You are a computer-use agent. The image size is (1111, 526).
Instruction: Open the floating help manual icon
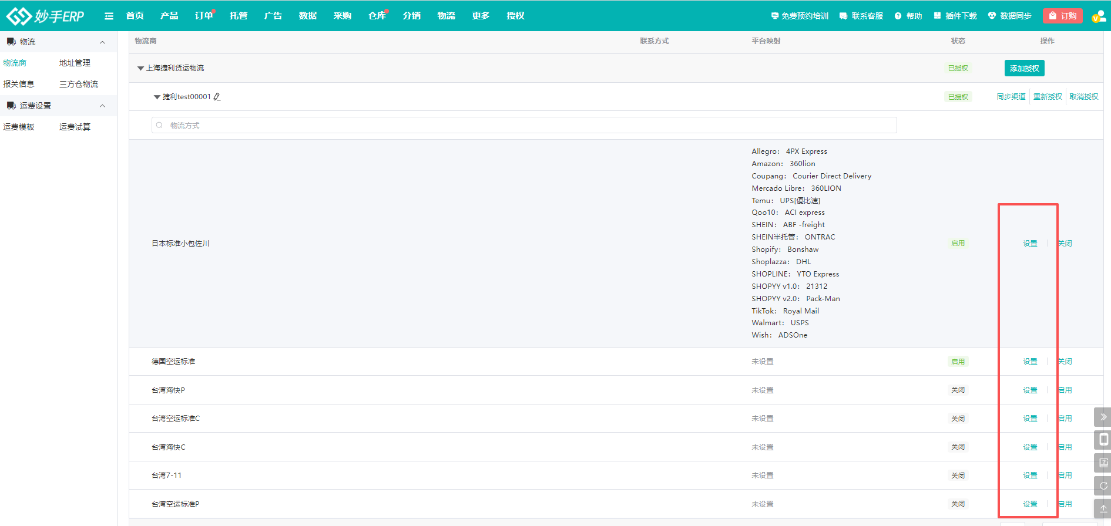tap(1103, 463)
